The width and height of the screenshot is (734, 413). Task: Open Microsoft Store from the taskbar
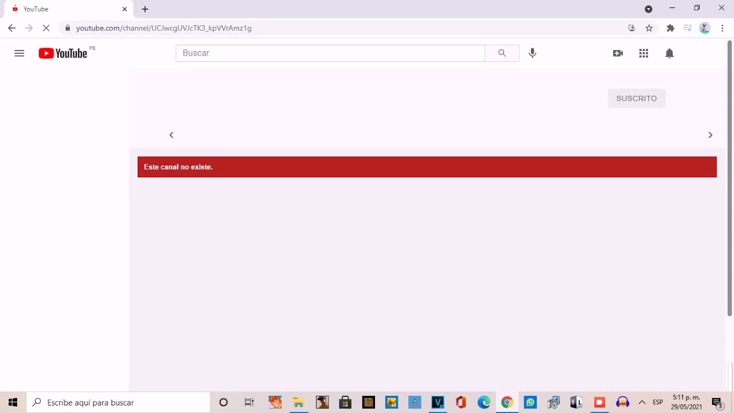345,403
